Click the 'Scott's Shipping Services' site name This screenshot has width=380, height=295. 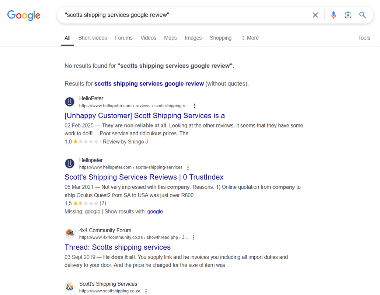click(108, 284)
